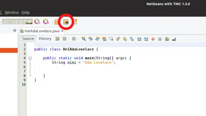Click the Attach Profiler icon in toolbar

pyautogui.click(x=46, y=22)
